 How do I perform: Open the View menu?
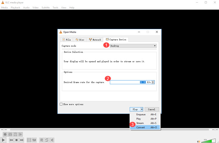(64, 8)
